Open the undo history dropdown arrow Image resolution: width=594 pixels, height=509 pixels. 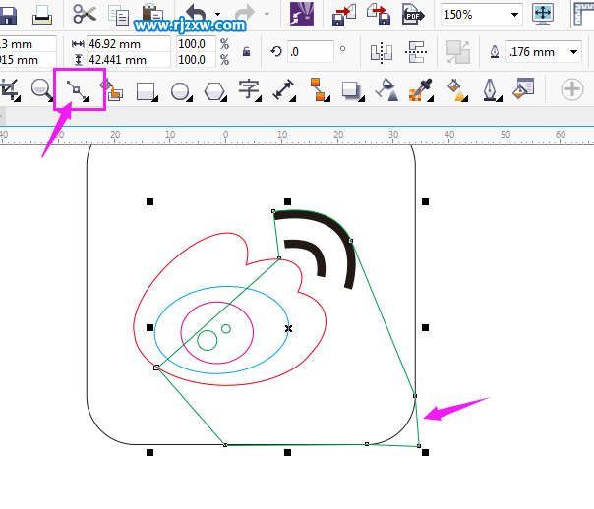[x=219, y=15]
